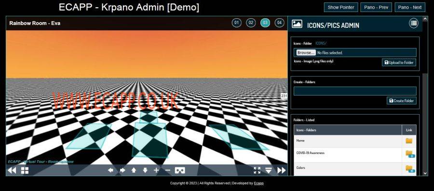Tilt the view down with arrow icon
Image resolution: width=434 pixels, height=191 pixels.
pos(145,170)
